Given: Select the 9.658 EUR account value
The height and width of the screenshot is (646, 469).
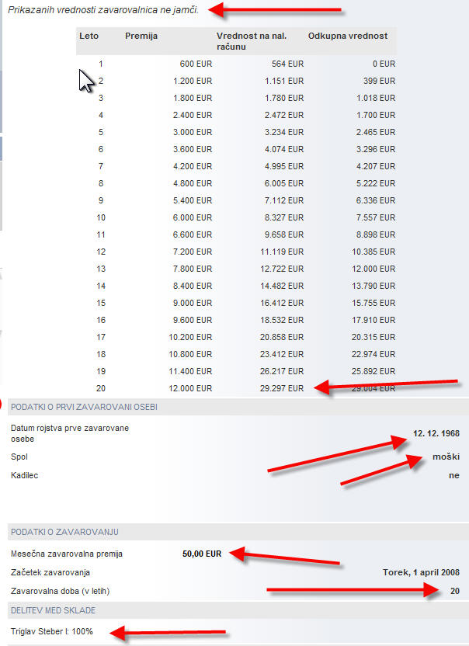Looking at the screenshot, I should 284,234.
